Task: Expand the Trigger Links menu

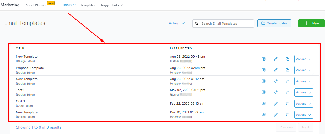Action: [112, 5]
